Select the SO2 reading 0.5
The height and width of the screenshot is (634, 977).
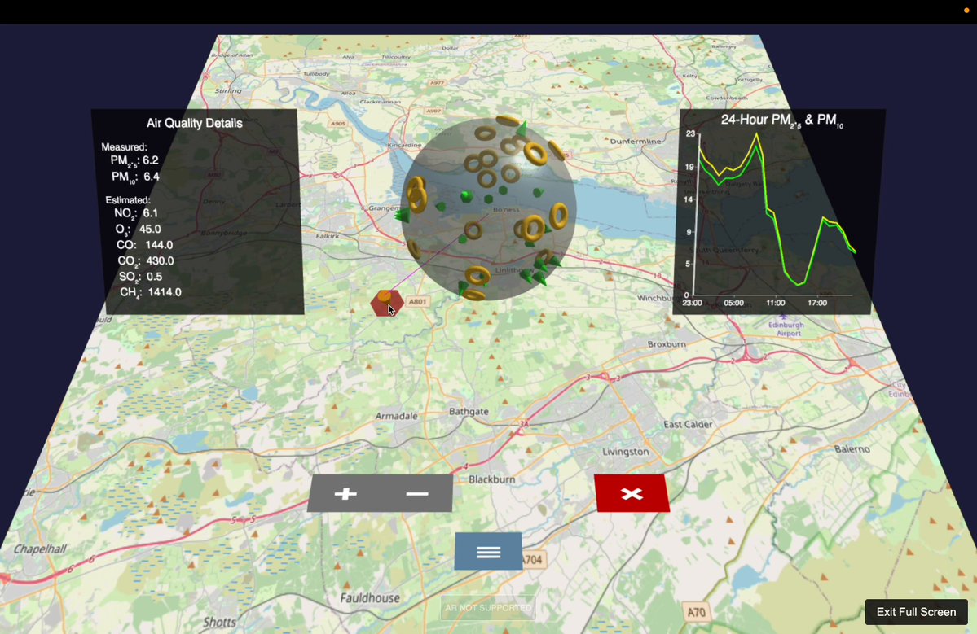tap(155, 276)
